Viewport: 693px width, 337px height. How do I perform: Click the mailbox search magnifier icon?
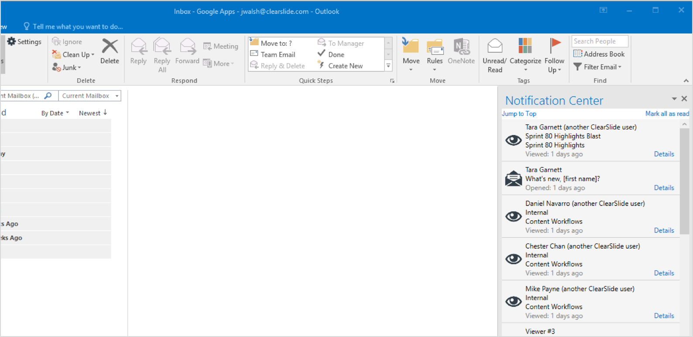[48, 95]
